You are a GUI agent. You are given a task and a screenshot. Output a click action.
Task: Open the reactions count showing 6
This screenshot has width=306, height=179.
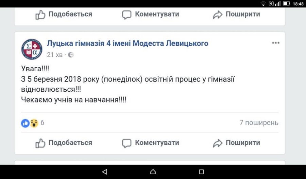[42, 123]
